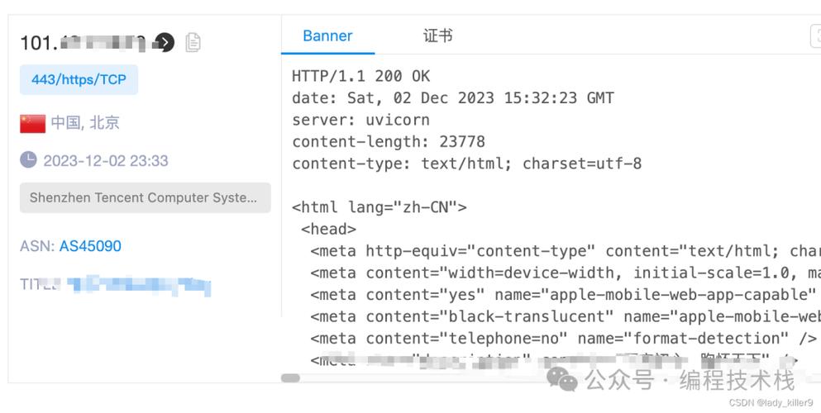Image resolution: width=821 pixels, height=413 pixels.
Task: Click the partially visible copy icon at top right
Action: pyautogui.click(x=815, y=36)
